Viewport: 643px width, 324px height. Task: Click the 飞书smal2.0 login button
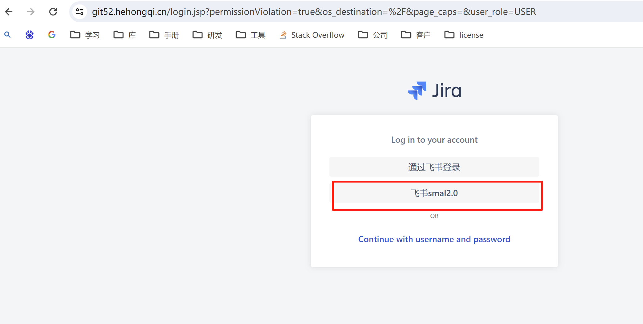[434, 193]
